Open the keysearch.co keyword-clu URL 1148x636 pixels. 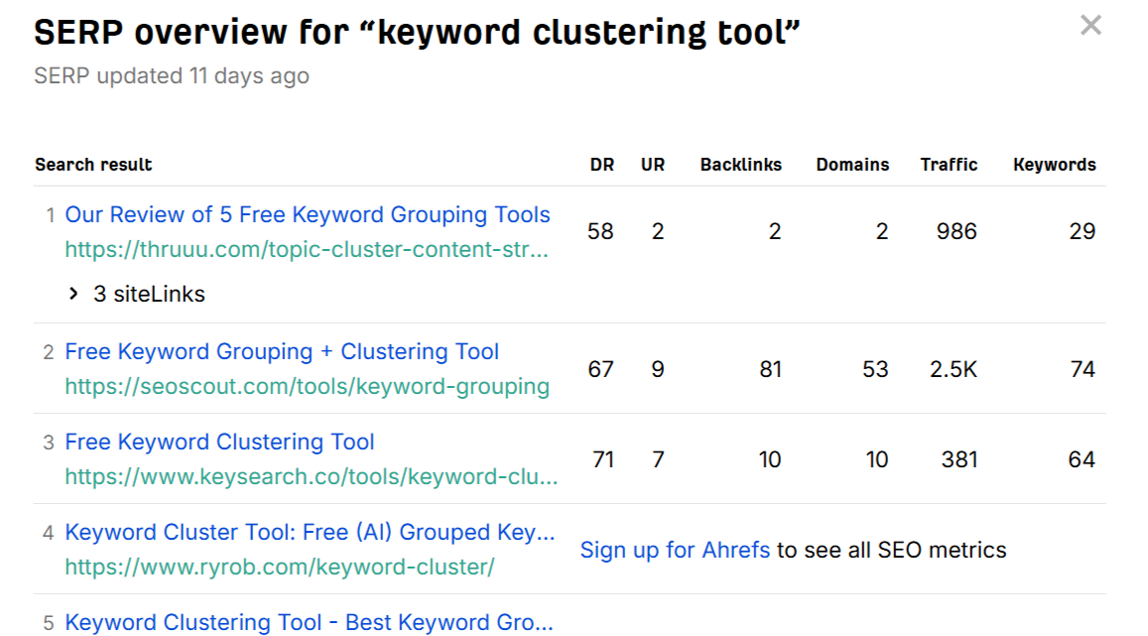(x=312, y=476)
